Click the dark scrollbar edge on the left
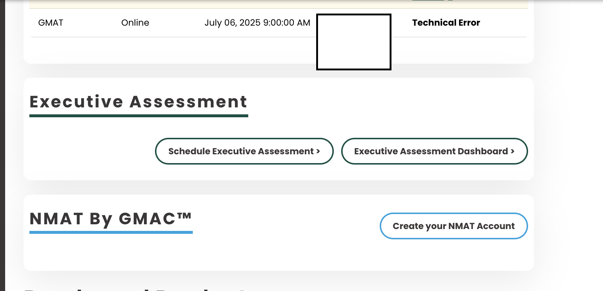Image resolution: width=603 pixels, height=291 pixels. (x=3, y=147)
